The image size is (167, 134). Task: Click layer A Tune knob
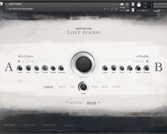point(36,68)
